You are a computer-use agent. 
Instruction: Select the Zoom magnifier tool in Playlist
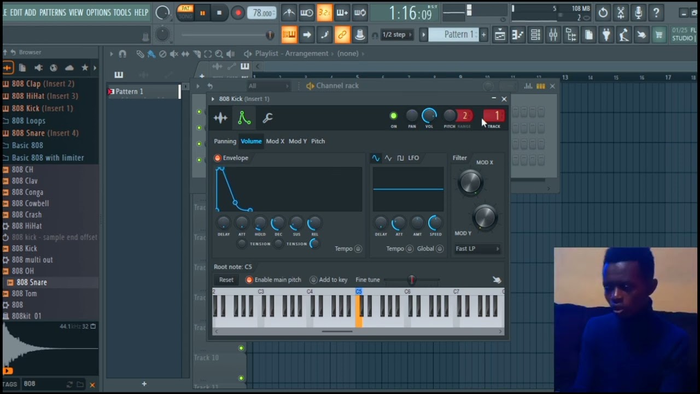click(x=219, y=54)
